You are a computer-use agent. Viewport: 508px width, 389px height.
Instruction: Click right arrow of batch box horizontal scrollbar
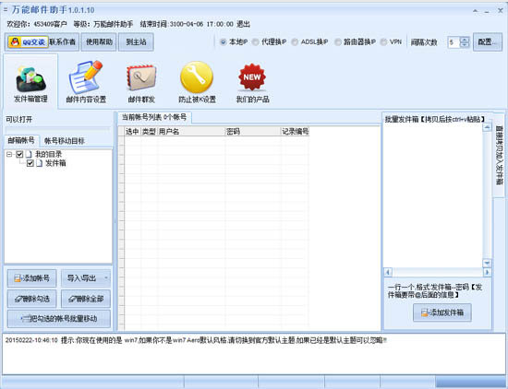487,272
